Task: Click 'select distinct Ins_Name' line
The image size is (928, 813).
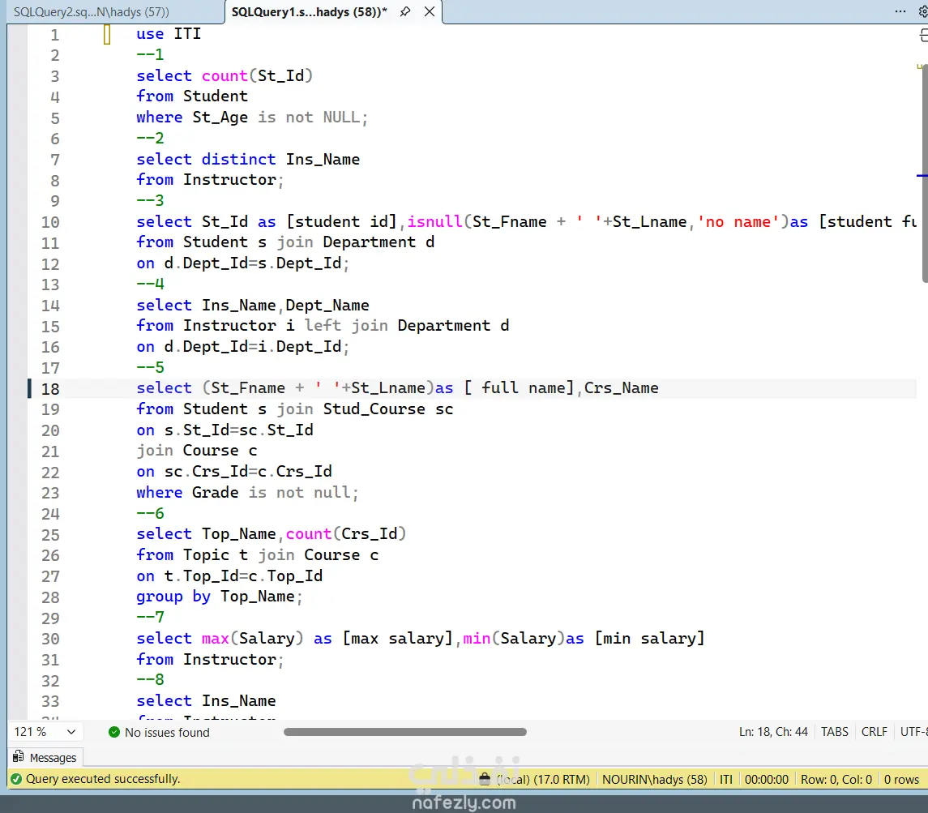Action: pos(248,159)
